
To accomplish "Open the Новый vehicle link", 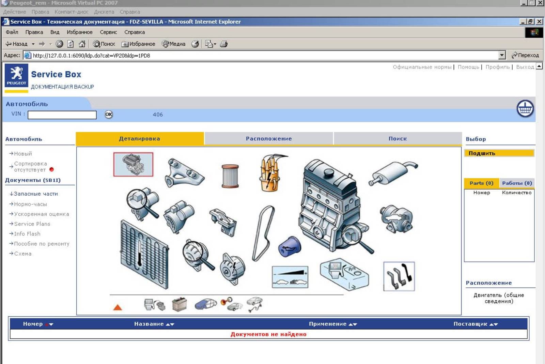I will [23, 154].
